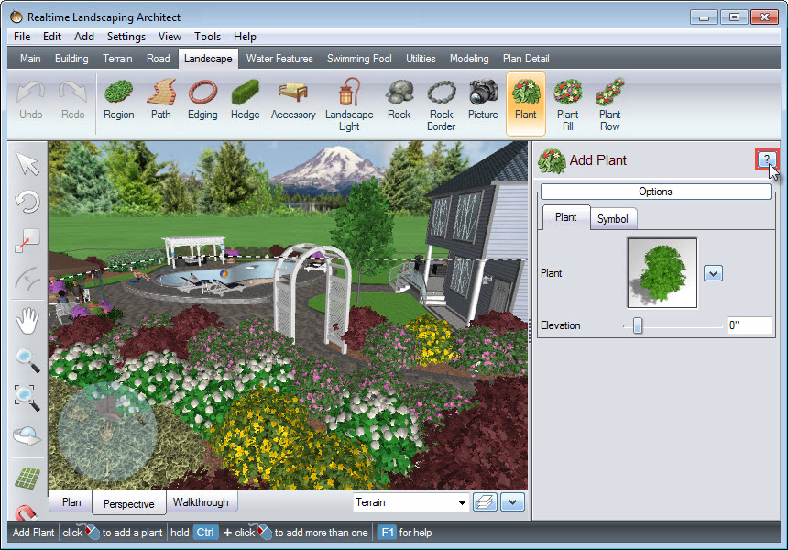Open the Options panel
Viewport: 788px width, 550px height.
[x=655, y=191]
